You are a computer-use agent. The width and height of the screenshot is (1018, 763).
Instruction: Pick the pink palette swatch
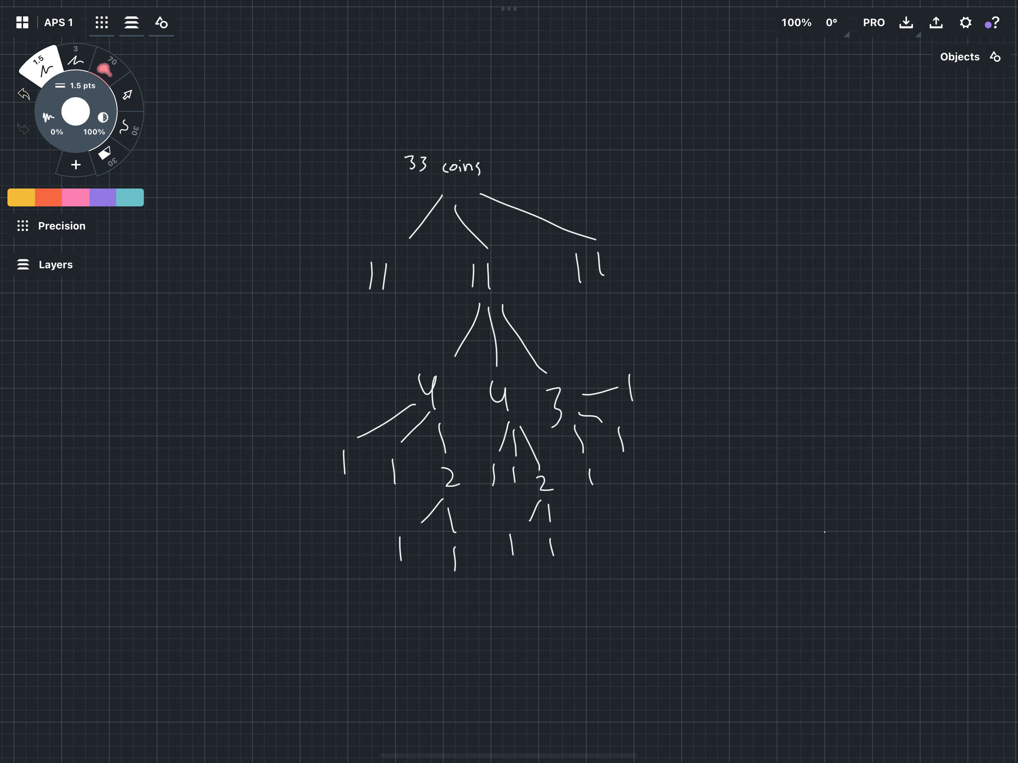[x=76, y=197]
